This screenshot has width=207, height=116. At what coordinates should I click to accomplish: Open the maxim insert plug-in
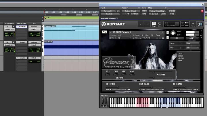[23, 58]
